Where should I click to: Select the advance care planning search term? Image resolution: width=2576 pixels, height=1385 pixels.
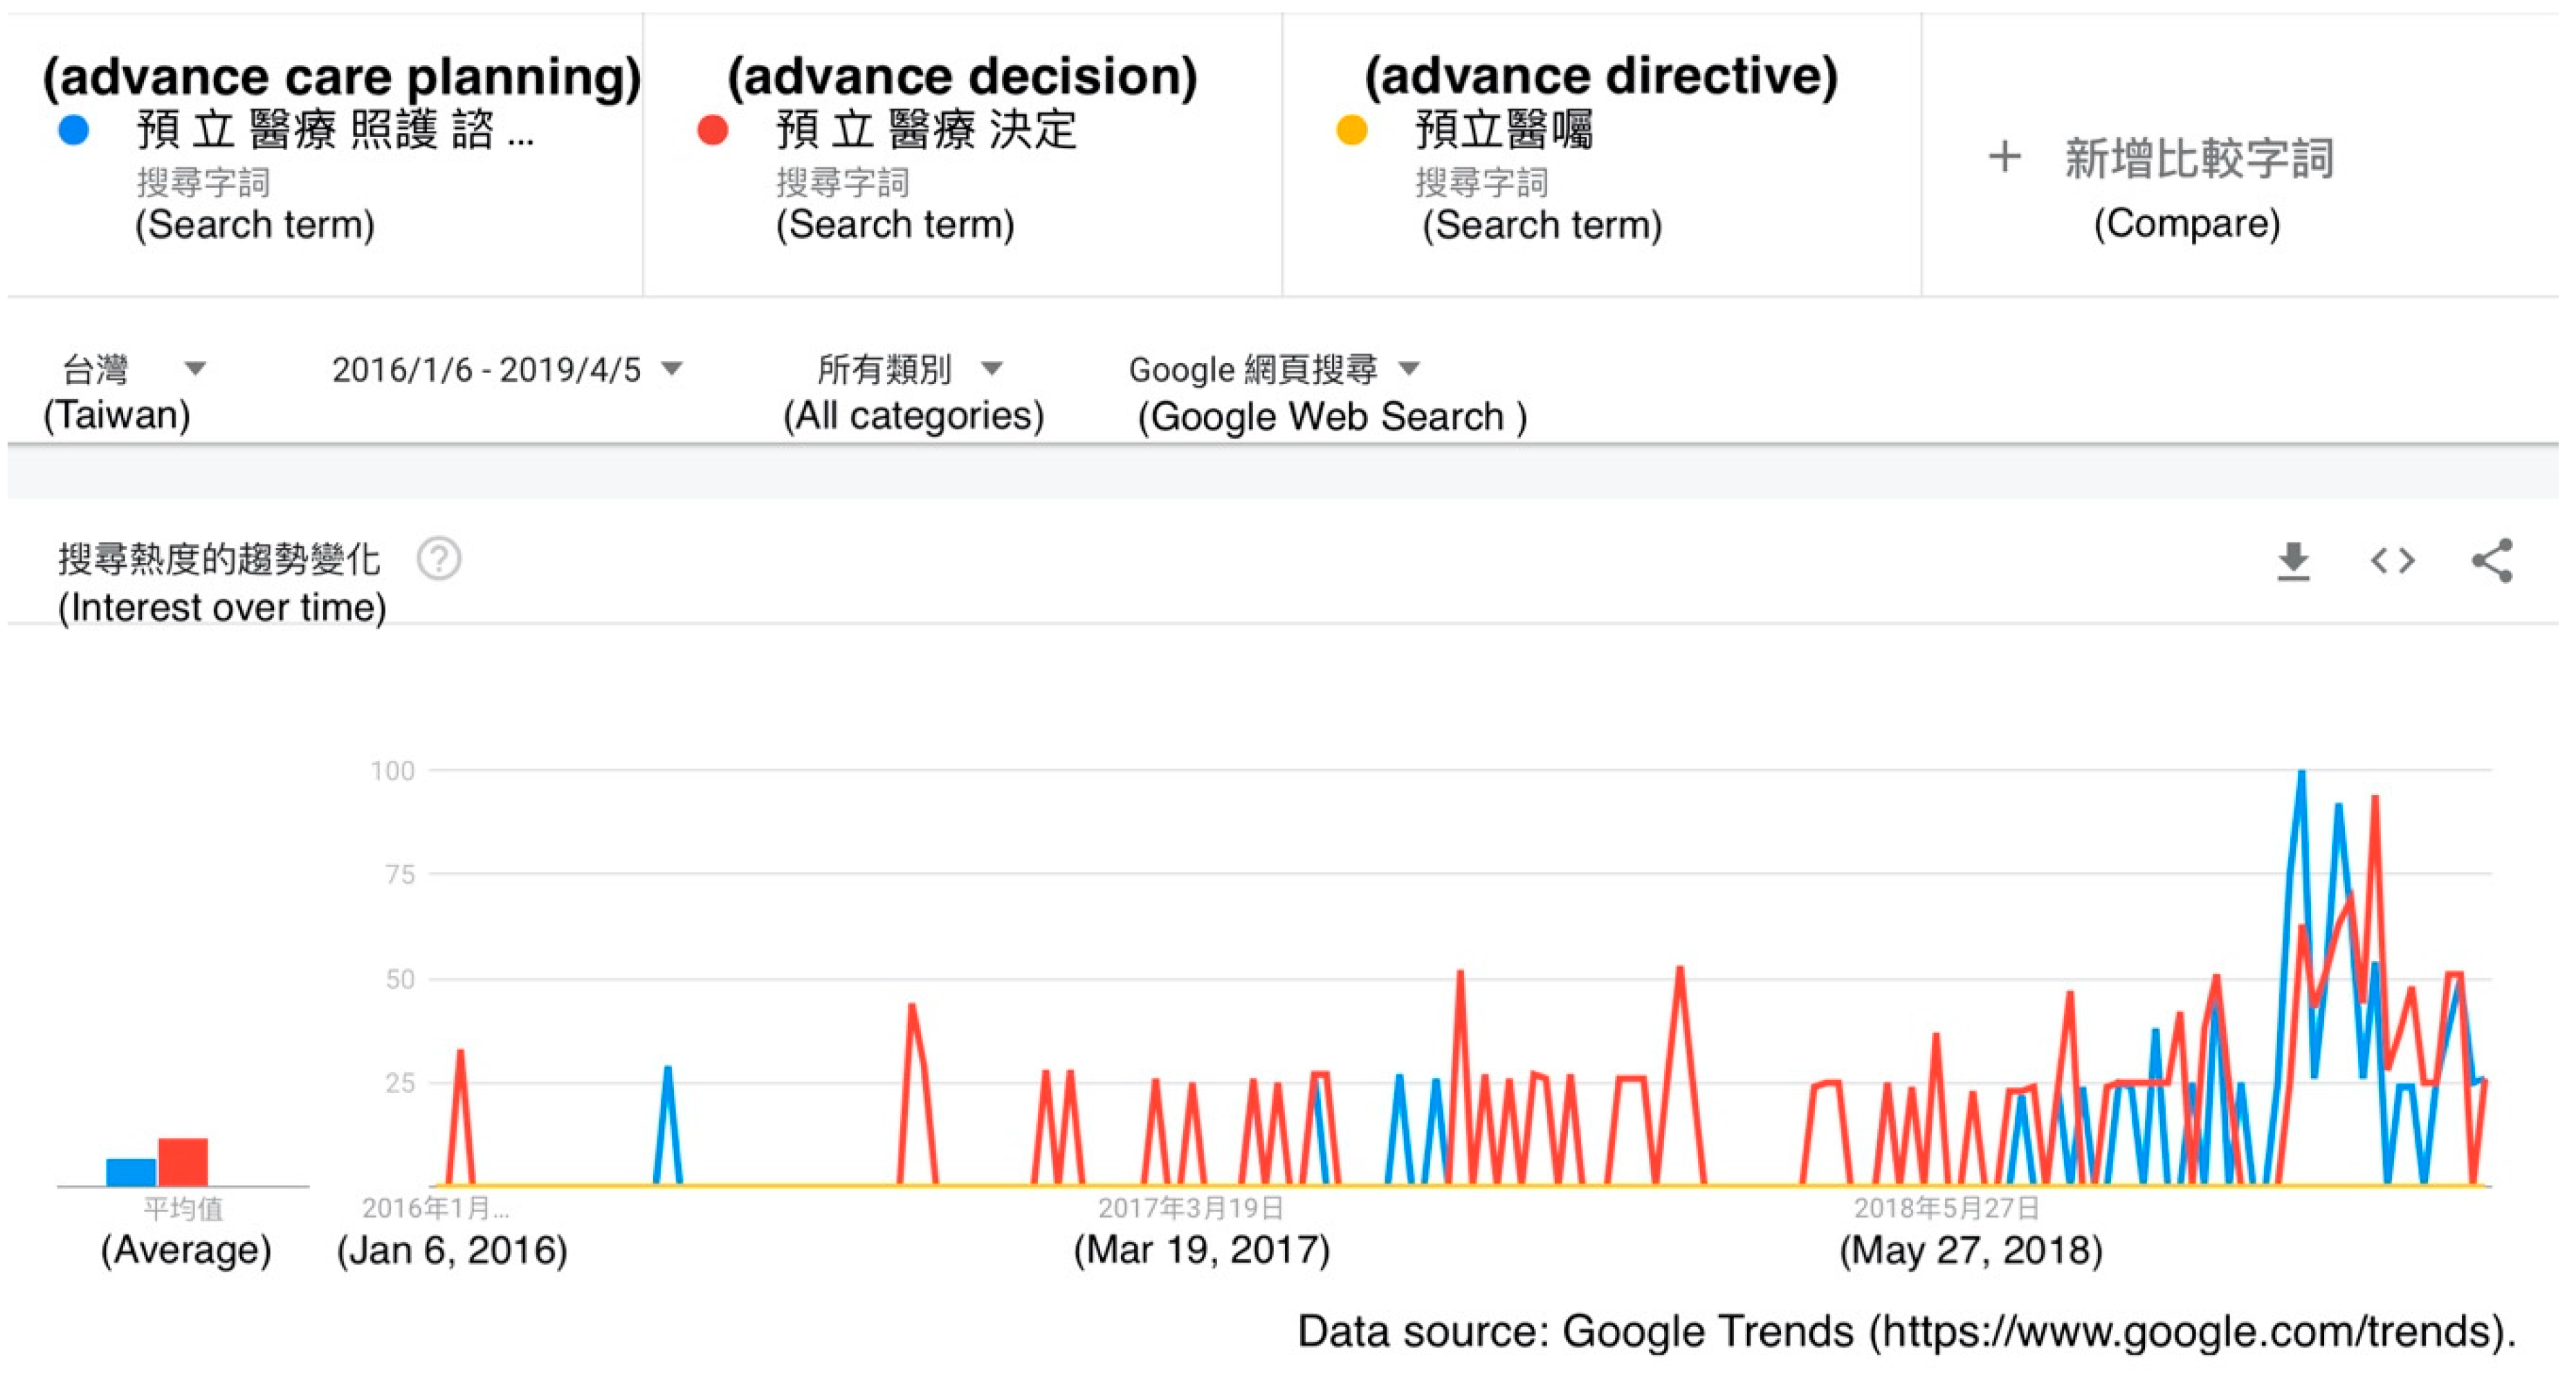click(335, 131)
